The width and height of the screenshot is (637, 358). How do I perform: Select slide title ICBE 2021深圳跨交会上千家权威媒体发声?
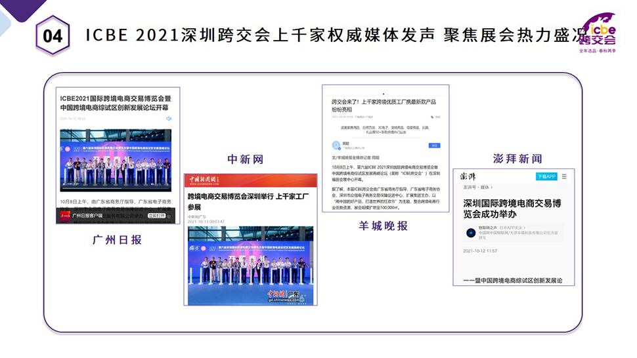point(260,35)
